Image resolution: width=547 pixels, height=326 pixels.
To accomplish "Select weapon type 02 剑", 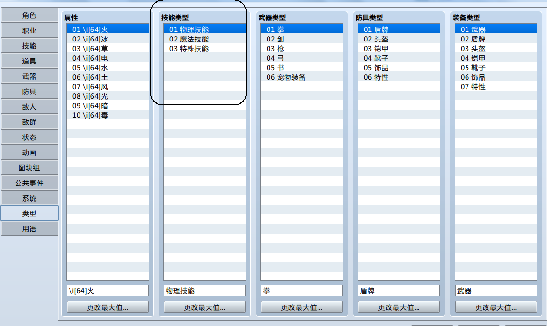I will pyautogui.click(x=302, y=39).
